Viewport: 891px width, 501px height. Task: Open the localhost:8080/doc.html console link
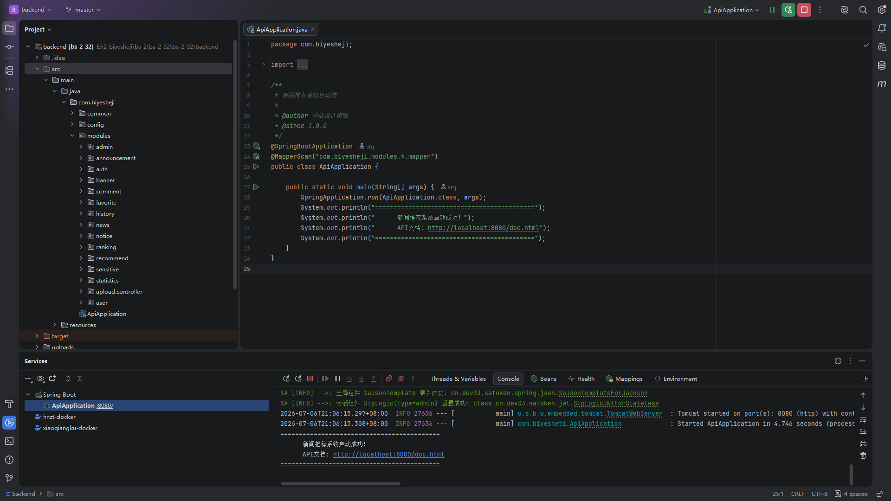coord(388,454)
